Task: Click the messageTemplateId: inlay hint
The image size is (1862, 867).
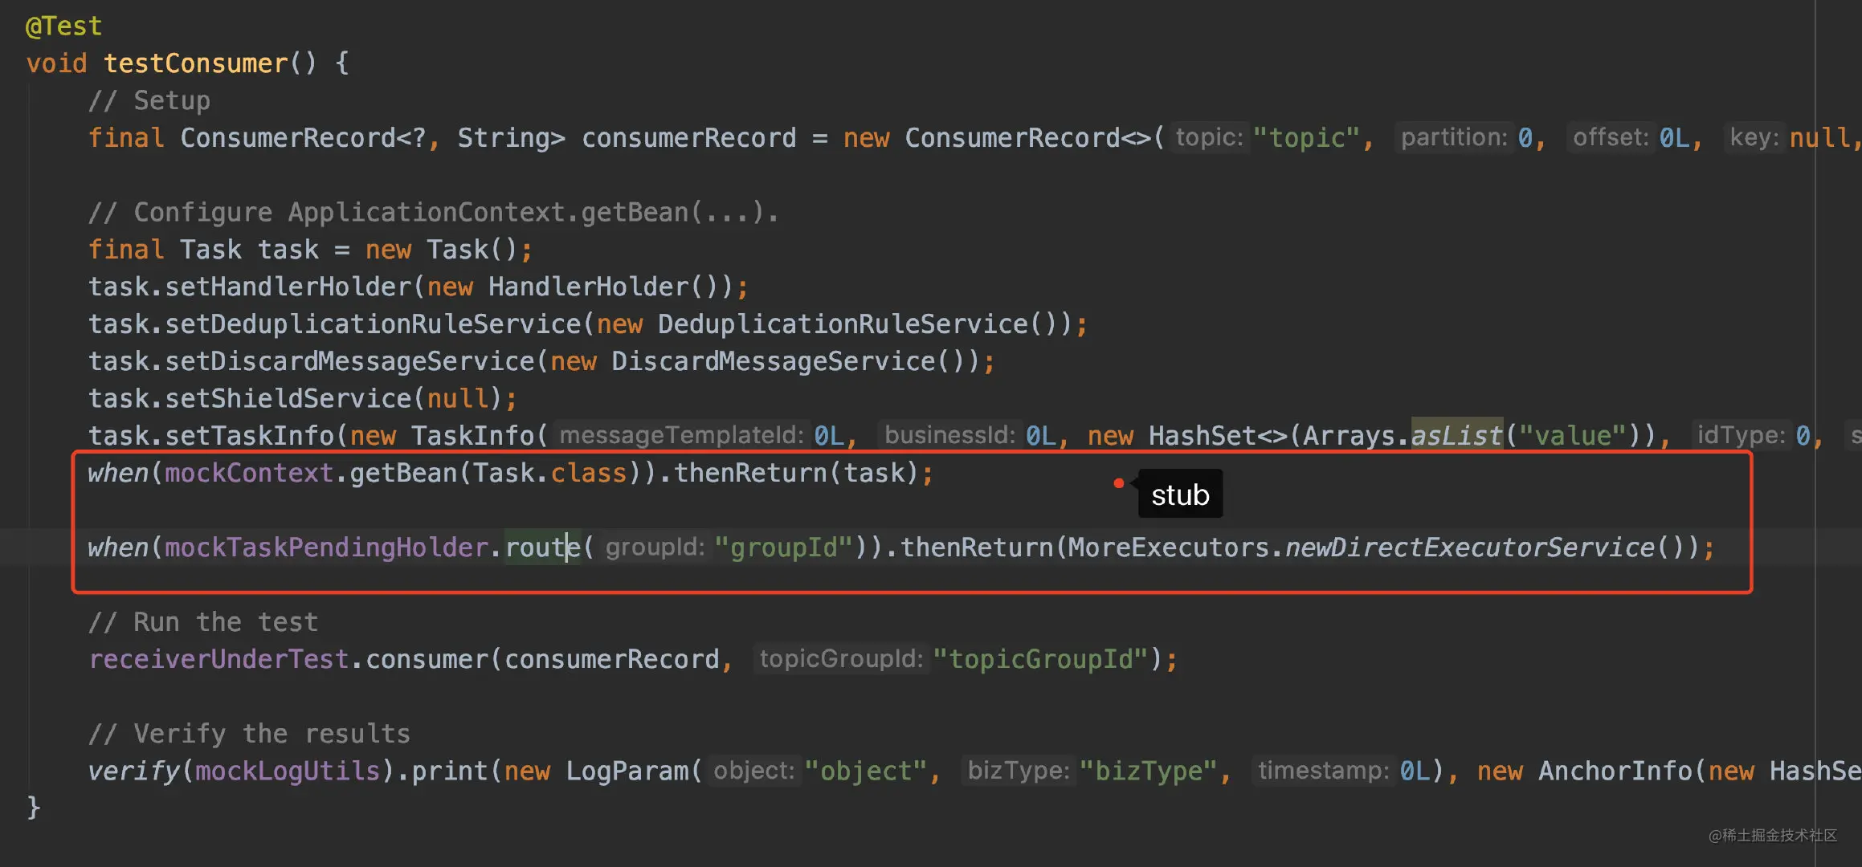Action: 681,435
